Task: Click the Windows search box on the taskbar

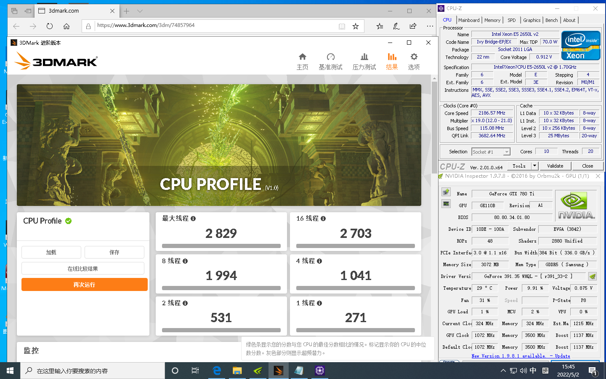Action: point(93,371)
